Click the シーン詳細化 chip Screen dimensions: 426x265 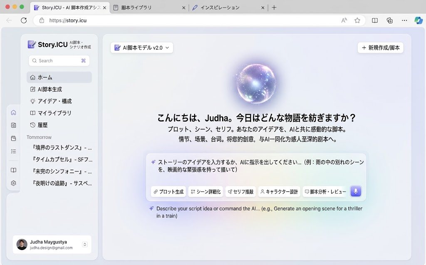click(206, 191)
